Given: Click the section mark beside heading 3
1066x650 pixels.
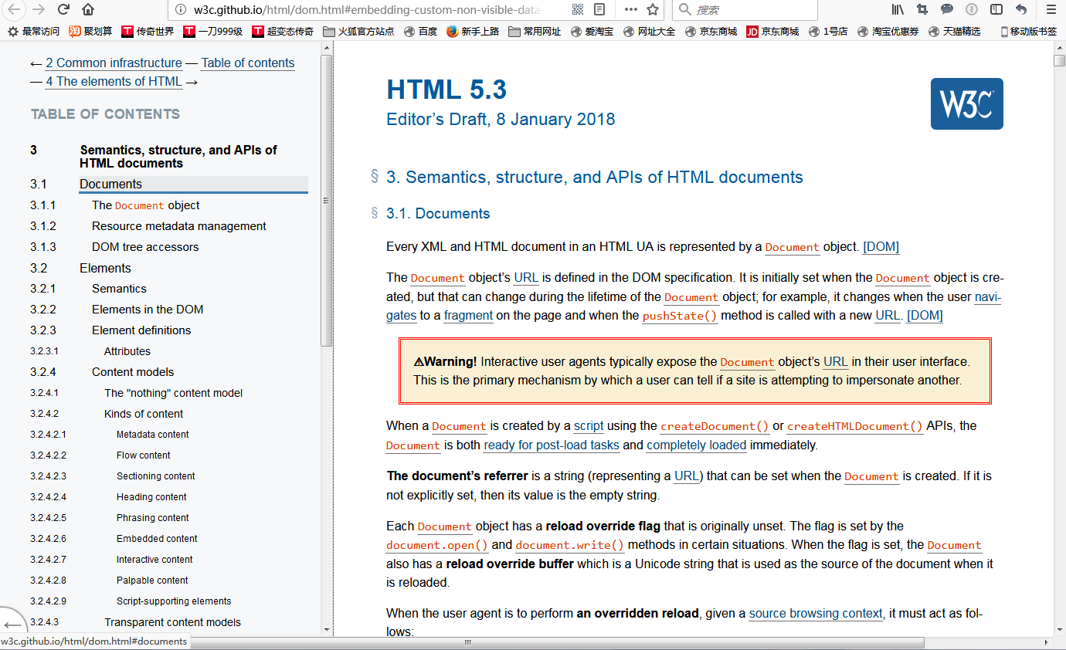Looking at the screenshot, I should 375,178.
